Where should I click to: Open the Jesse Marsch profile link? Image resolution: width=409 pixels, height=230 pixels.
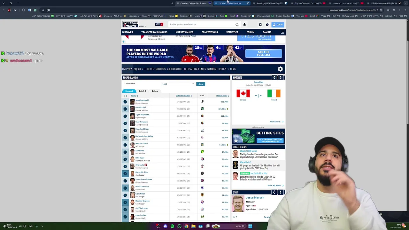coord(255,197)
